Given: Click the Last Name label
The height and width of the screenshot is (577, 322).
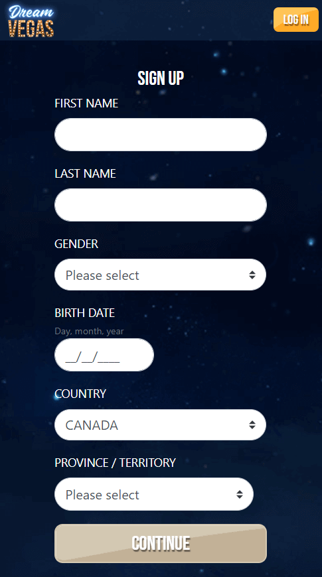Looking at the screenshot, I should (85, 174).
